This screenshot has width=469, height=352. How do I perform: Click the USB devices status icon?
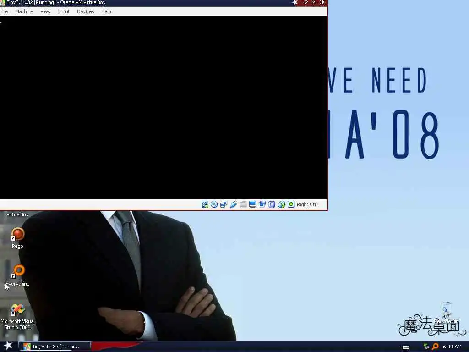pos(234,204)
